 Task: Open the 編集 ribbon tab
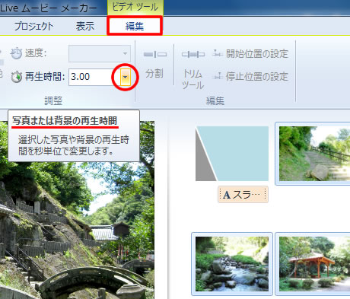135,26
